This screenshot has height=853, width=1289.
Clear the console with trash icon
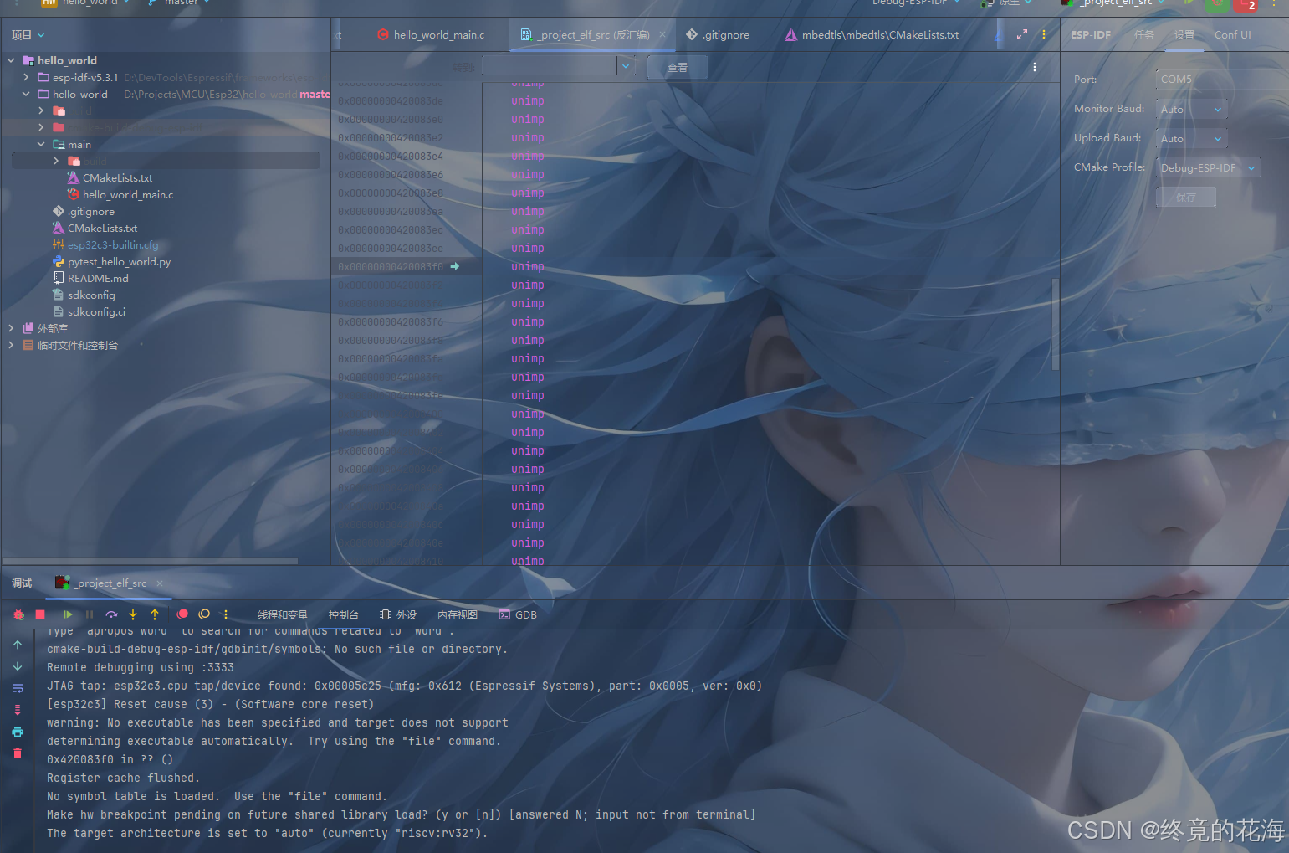(x=18, y=753)
